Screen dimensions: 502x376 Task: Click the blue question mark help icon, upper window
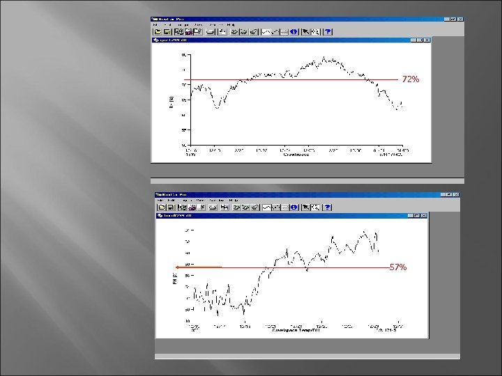tap(328, 31)
